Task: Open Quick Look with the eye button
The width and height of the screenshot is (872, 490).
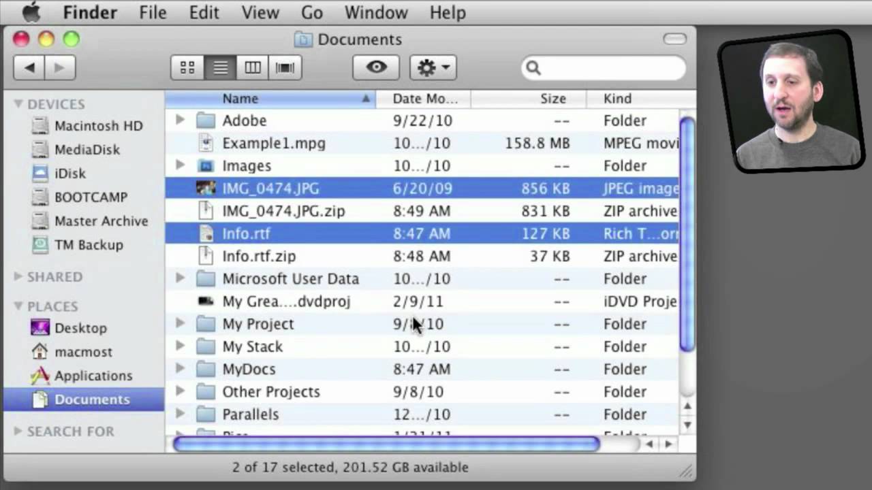Action: point(376,67)
